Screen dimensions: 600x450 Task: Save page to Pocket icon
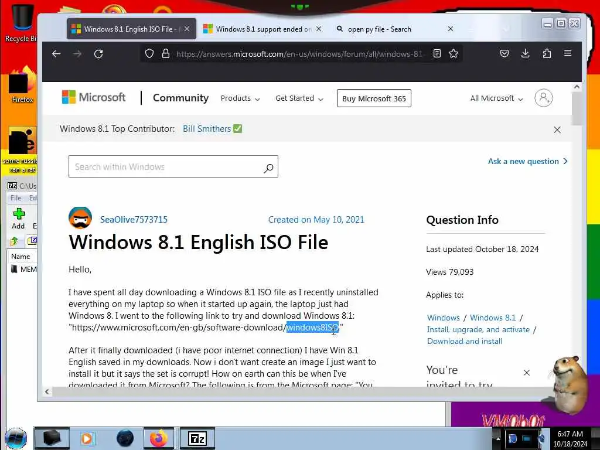click(504, 53)
